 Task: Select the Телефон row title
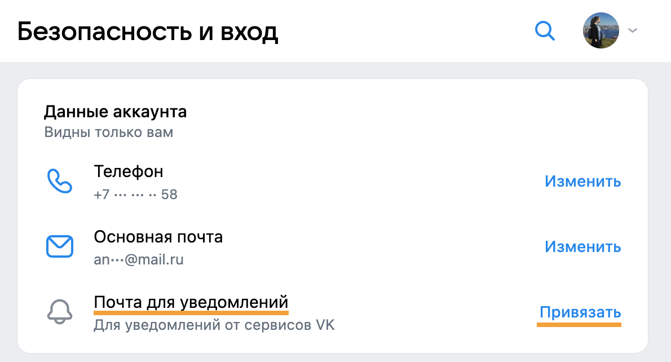point(129,171)
